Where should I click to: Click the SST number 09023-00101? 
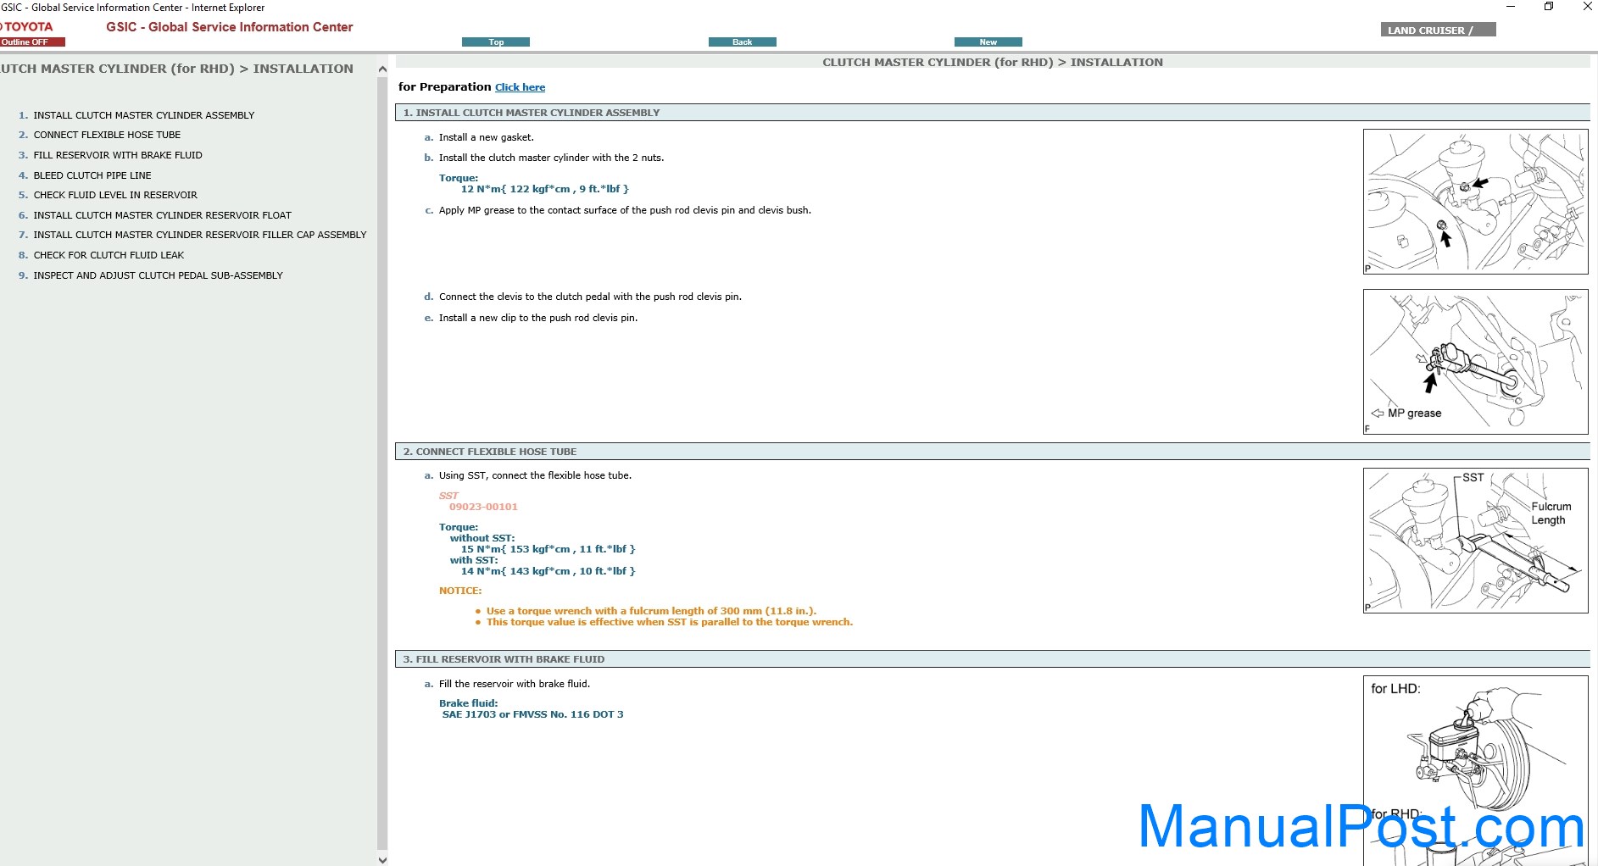[x=483, y=507]
